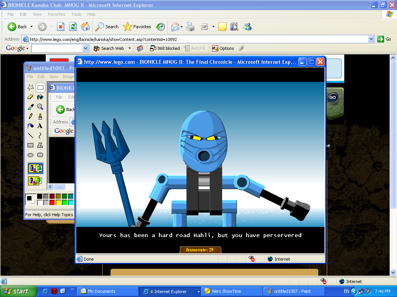397x297 pixels.
Task: Open the Mail button dropdown arrow
Action: click(181, 27)
